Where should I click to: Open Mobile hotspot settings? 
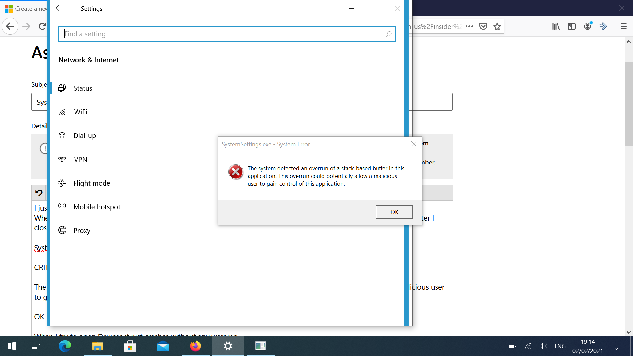point(97,207)
